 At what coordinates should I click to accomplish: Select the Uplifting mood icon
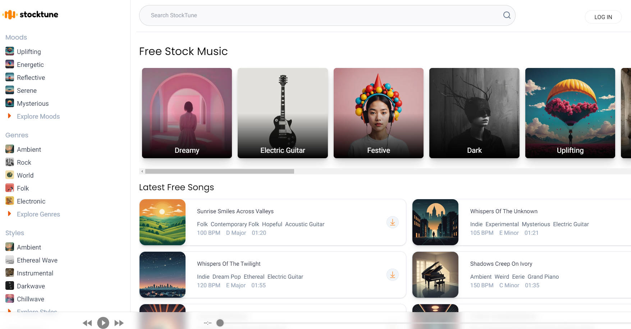(x=9, y=51)
